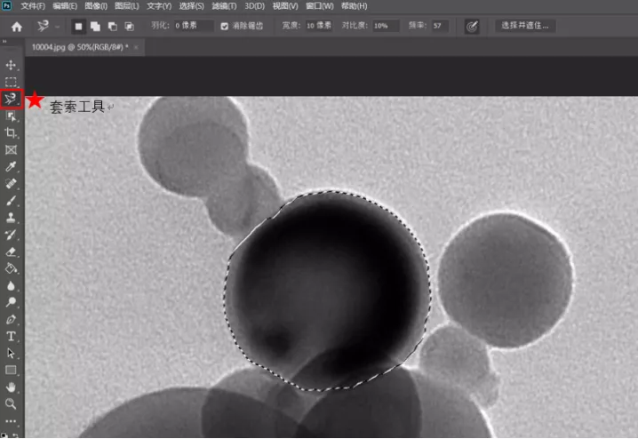Select the Hand tool
Viewport: 638px width, 439px height.
[x=11, y=387]
